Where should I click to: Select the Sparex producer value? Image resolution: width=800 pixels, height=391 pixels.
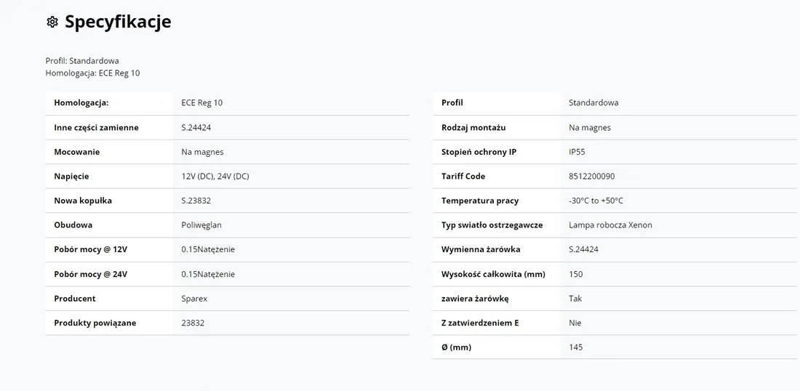(194, 298)
